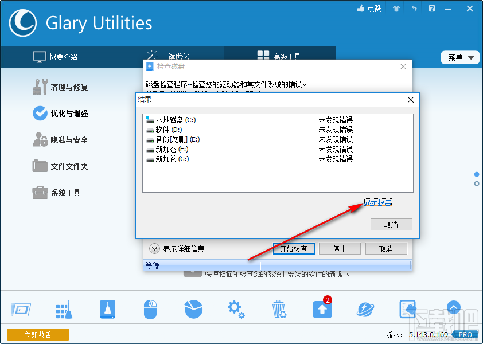Open the 菜单 dropdown
This screenshot has width=483, height=344.
point(460,57)
